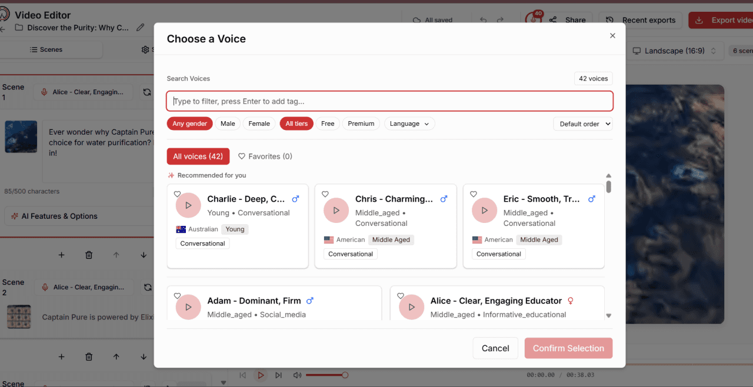Click the Young tag on Charlie card
753x387 pixels.
(x=235, y=229)
